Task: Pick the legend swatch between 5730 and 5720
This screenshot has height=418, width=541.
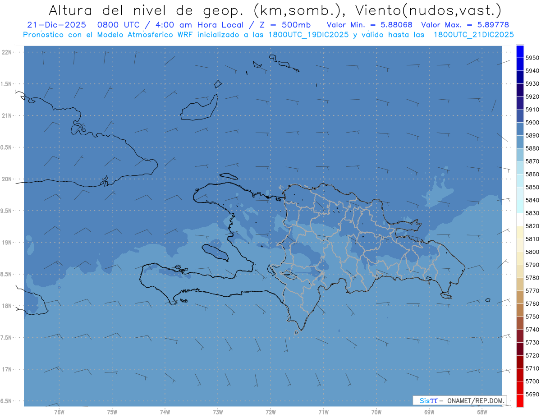Action: pos(520,349)
